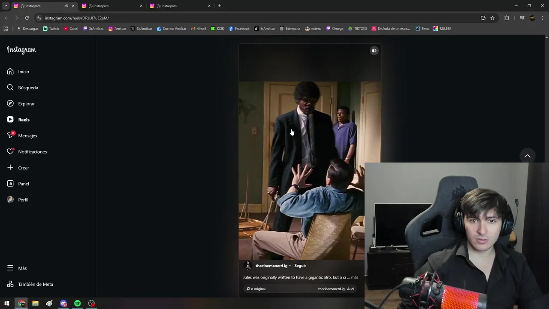Open the Canal YouTube bookmark
Image resolution: width=549 pixels, height=309 pixels.
71,29
